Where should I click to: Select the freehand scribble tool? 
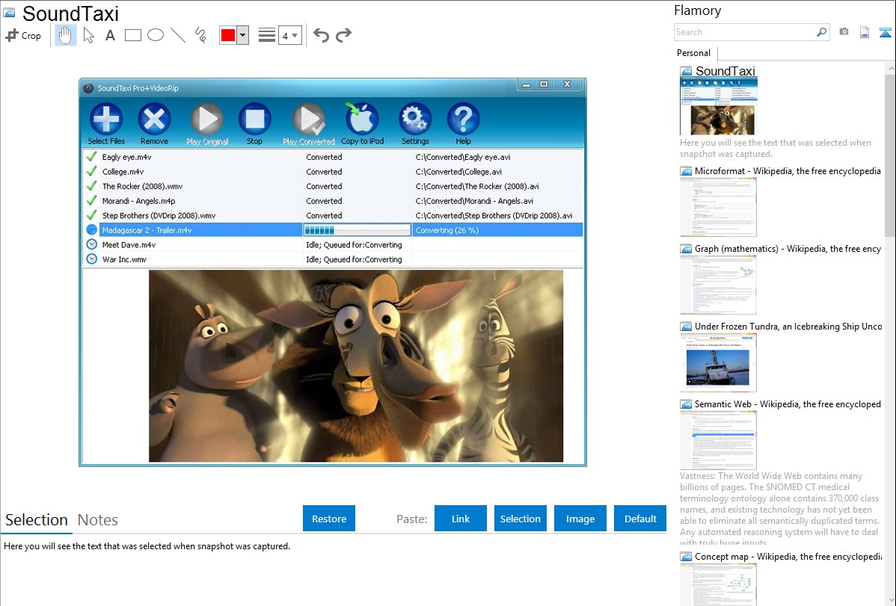pyautogui.click(x=200, y=35)
